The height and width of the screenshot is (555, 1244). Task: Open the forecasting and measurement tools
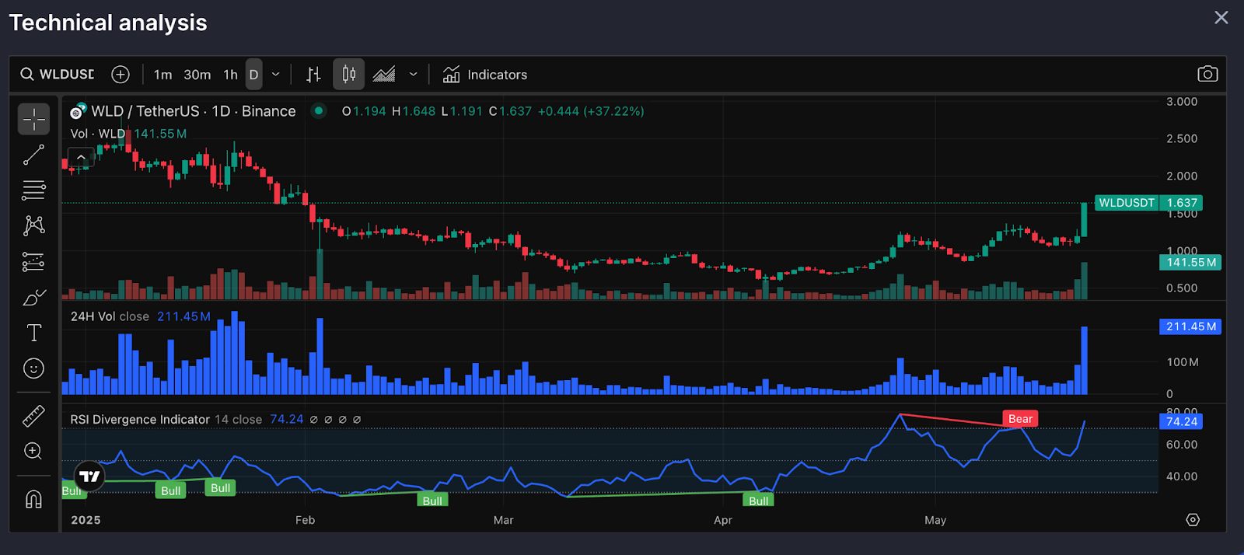pyautogui.click(x=33, y=262)
